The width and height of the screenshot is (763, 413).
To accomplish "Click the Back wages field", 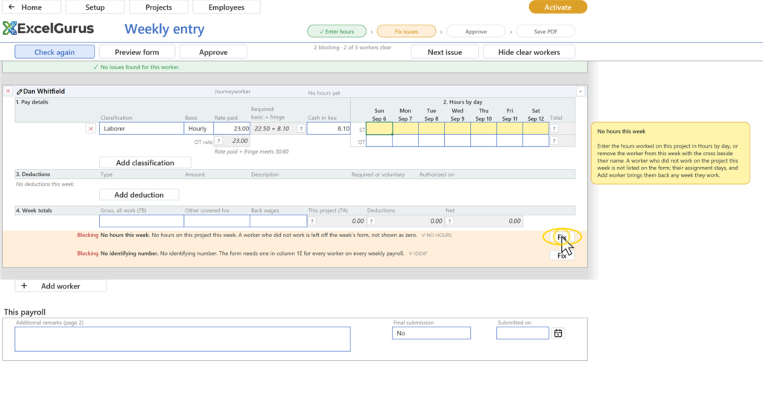I will pyautogui.click(x=279, y=221).
